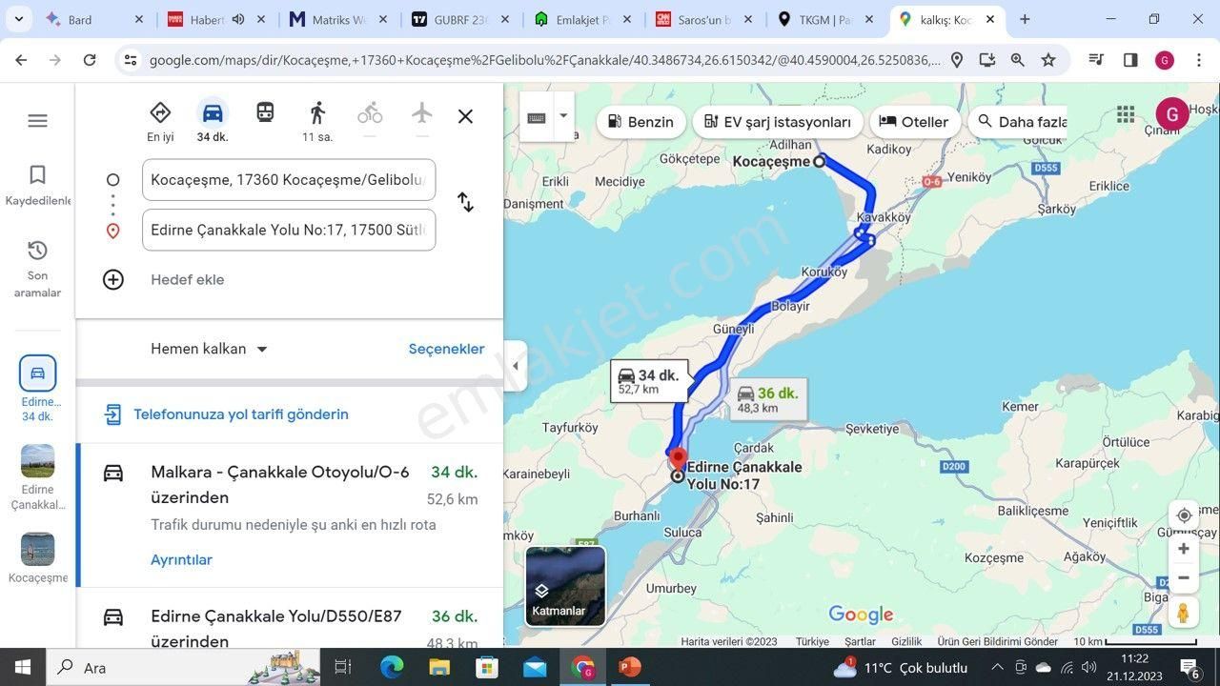The image size is (1220, 686).
Task: Switch to the Emlakjet browser tab
Action: click(x=582, y=19)
